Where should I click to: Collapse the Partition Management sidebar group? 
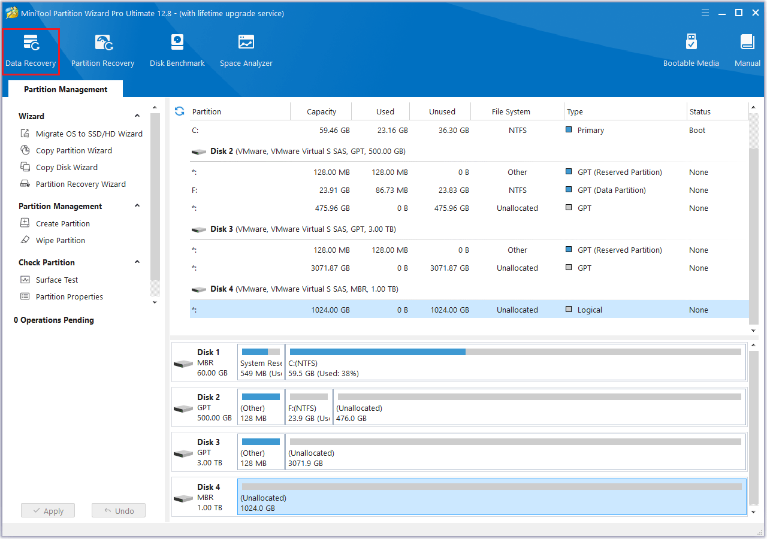tap(137, 206)
